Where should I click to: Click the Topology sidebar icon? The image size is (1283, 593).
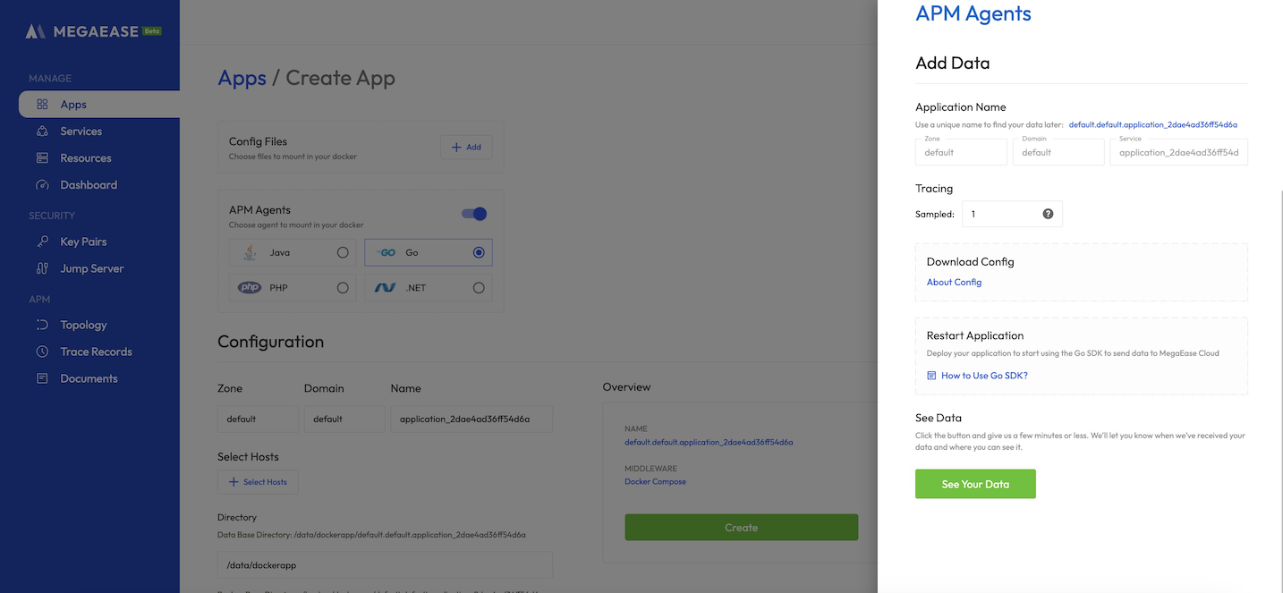tap(42, 325)
